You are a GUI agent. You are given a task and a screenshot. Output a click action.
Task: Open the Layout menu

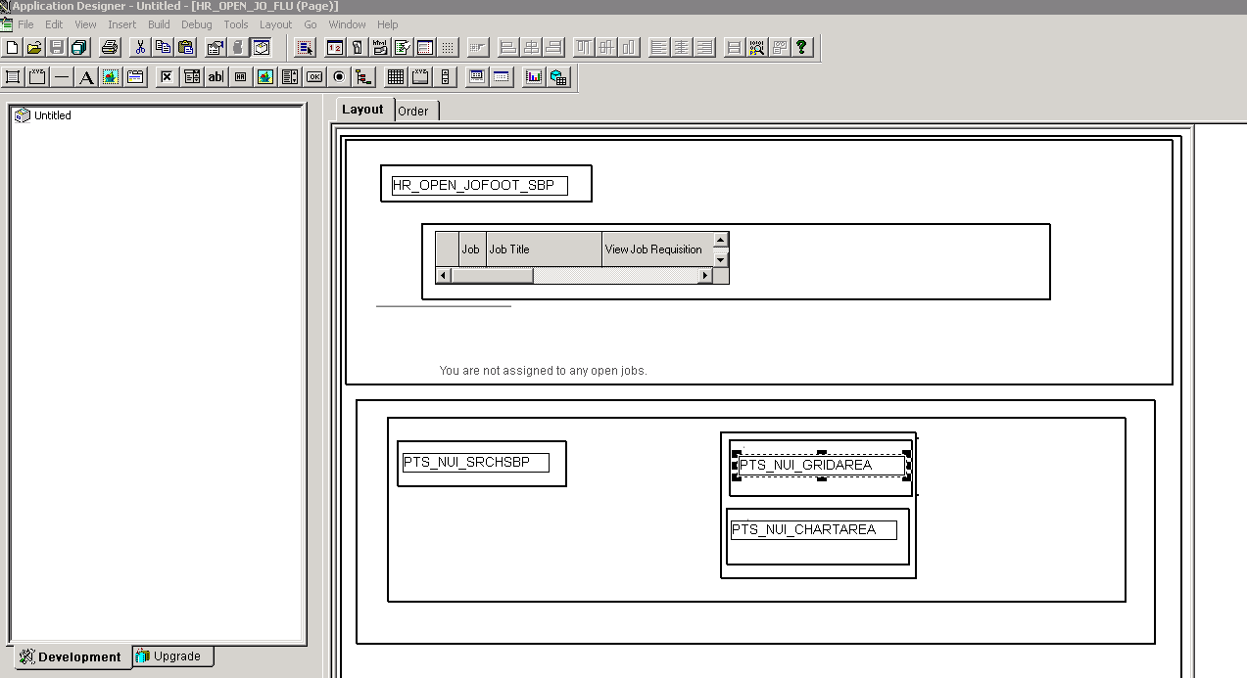(x=275, y=24)
